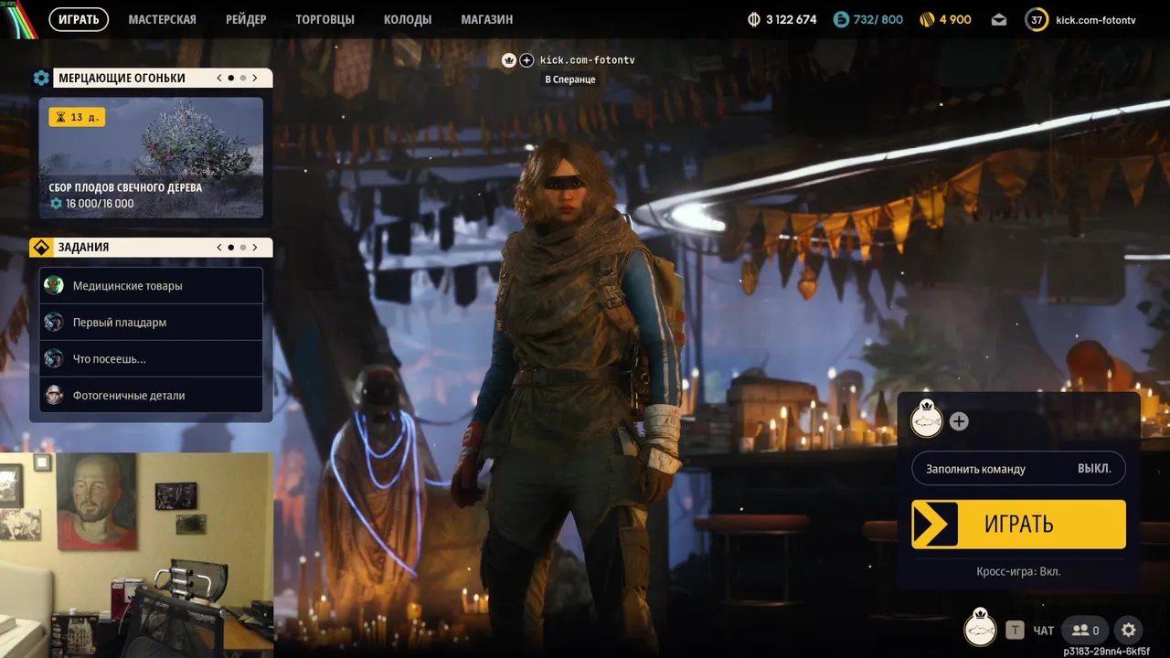
Task: Click the 3 122 674 coin balance
Action: 791,19
